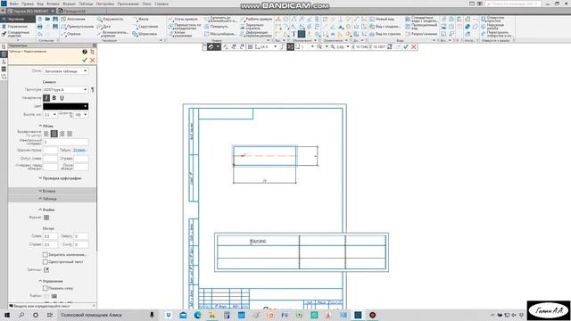
Task: Collapse the Ячейка section
Action: pos(47,210)
